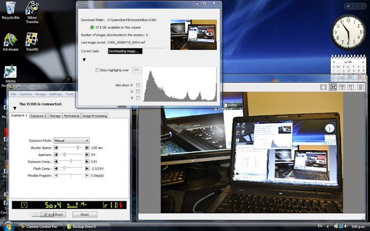Launch the ViewNX desktop shortcut

point(32,42)
